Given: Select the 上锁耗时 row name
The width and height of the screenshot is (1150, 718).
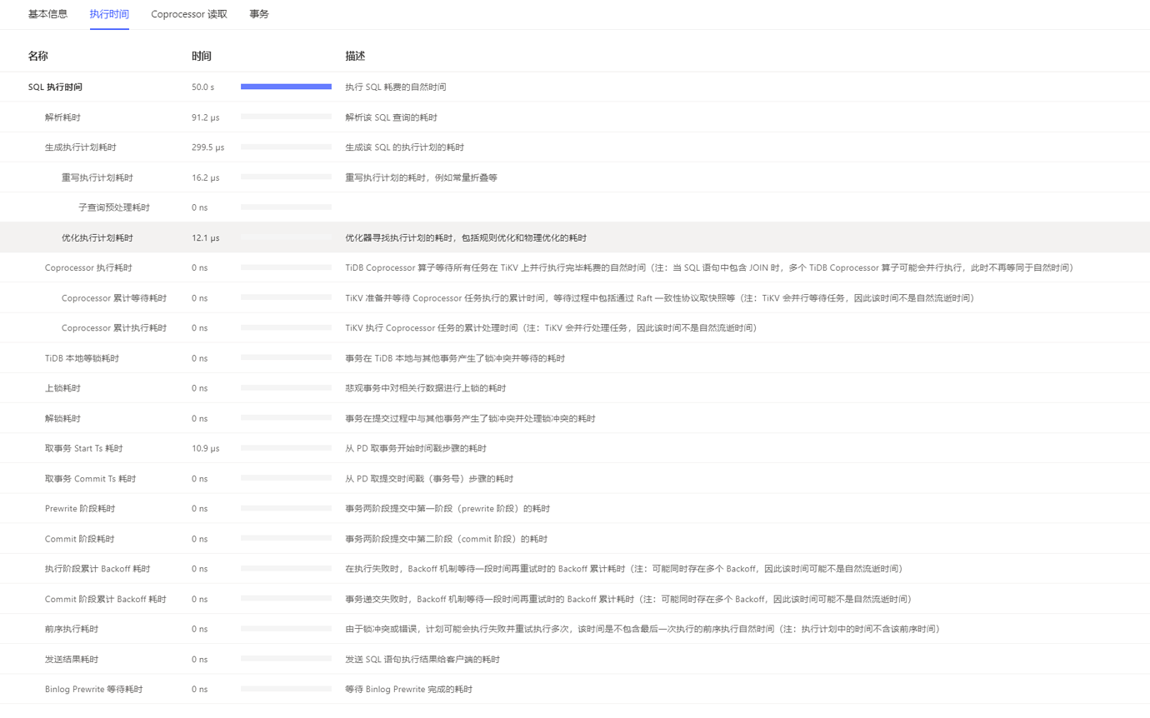Looking at the screenshot, I should [x=62, y=388].
